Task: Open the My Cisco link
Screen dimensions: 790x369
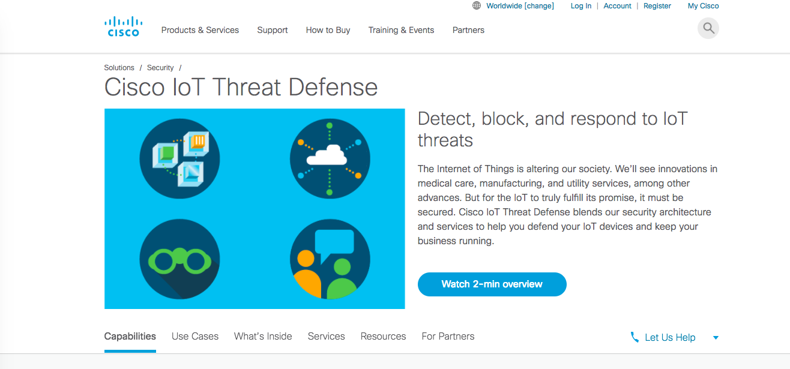Action: coord(704,6)
